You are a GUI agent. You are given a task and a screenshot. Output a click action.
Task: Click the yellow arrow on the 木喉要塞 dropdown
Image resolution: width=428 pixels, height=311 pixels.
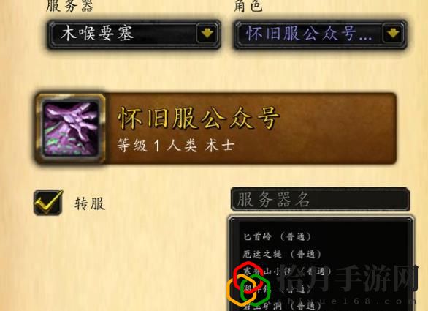click(x=207, y=34)
